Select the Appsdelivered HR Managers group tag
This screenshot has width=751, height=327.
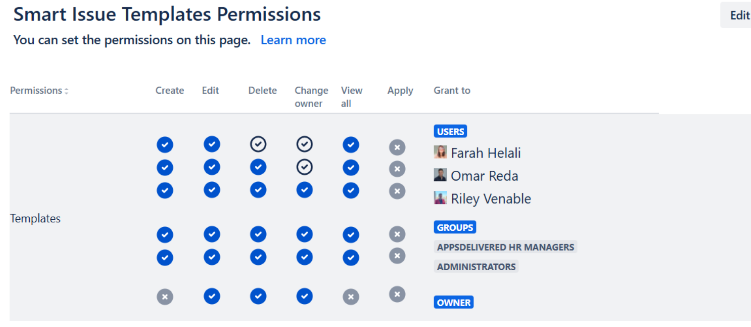point(505,247)
